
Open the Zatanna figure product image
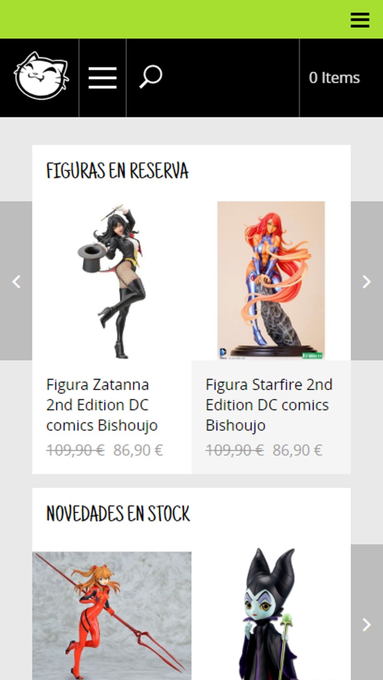(x=112, y=281)
